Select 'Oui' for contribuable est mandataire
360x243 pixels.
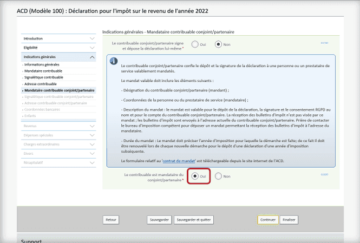pos(195,176)
